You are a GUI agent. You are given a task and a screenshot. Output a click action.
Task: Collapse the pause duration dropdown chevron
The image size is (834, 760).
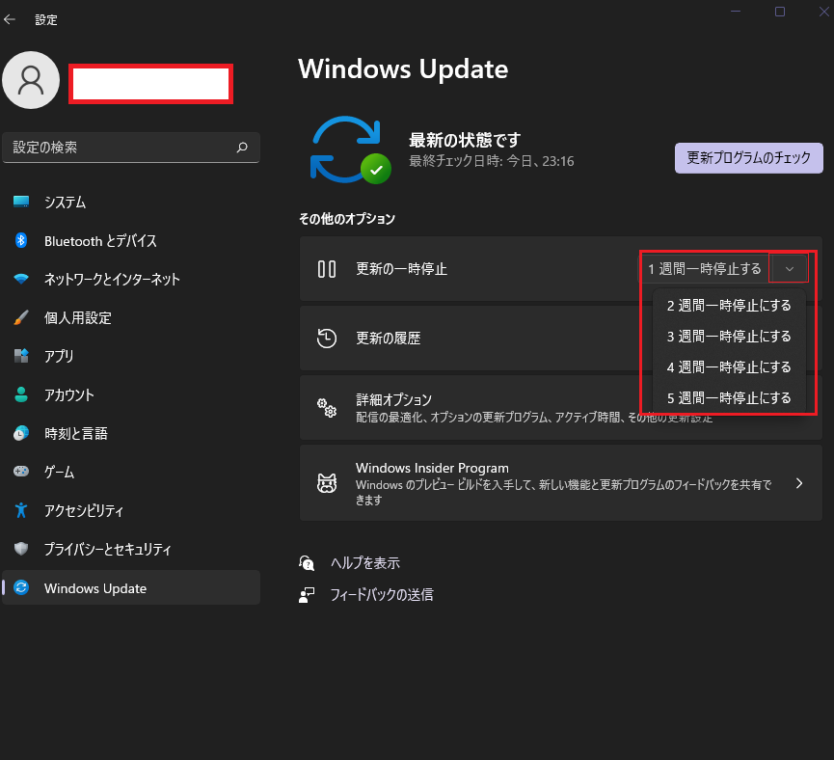point(790,269)
